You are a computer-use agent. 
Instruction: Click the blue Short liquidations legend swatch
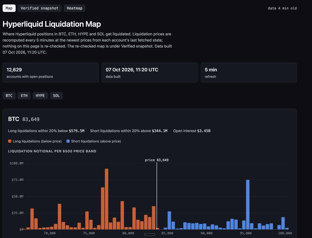click(x=68, y=141)
